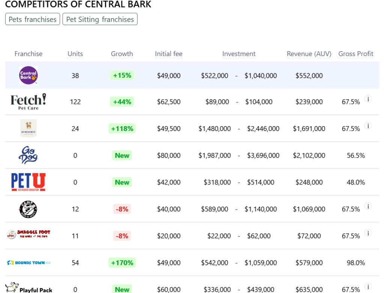Open the K9 Resorts franchise logo

28,128
